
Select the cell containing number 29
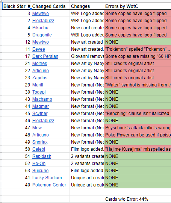[x=17, y=85]
